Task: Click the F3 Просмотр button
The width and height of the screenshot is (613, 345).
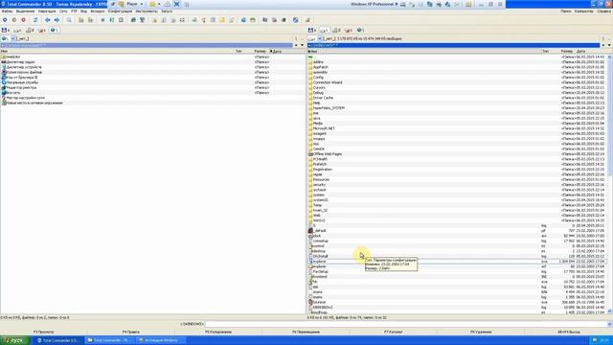Action: (44, 332)
